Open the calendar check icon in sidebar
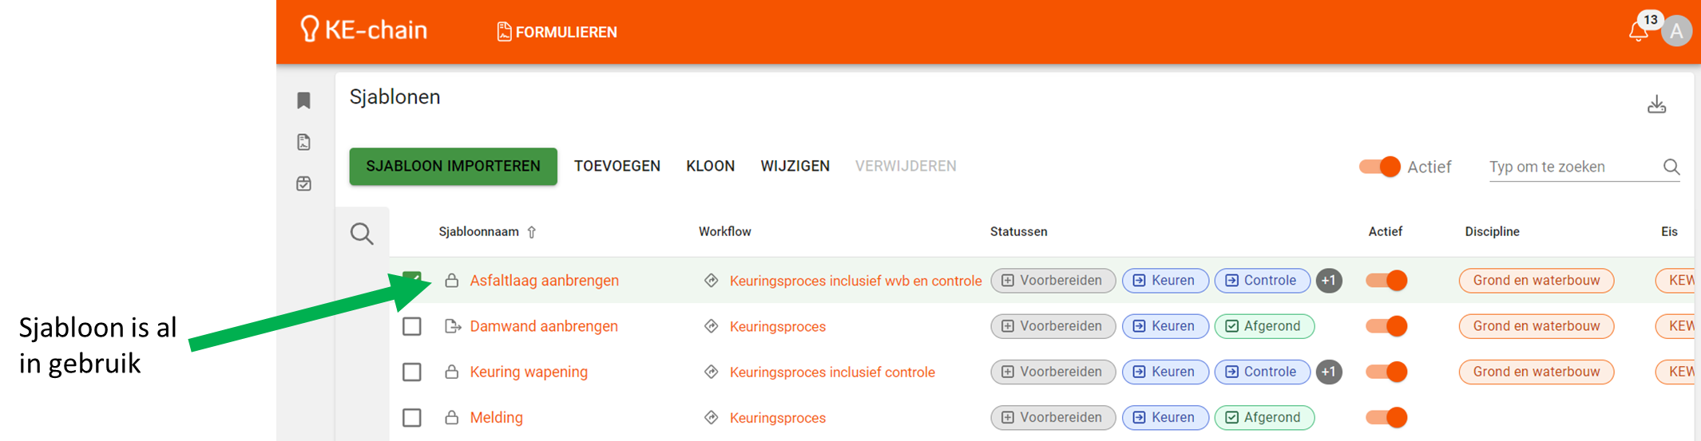The width and height of the screenshot is (1701, 441). coord(303,183)
